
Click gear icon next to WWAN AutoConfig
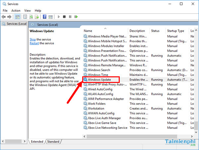pyautogui.click(x=85, y=113)
